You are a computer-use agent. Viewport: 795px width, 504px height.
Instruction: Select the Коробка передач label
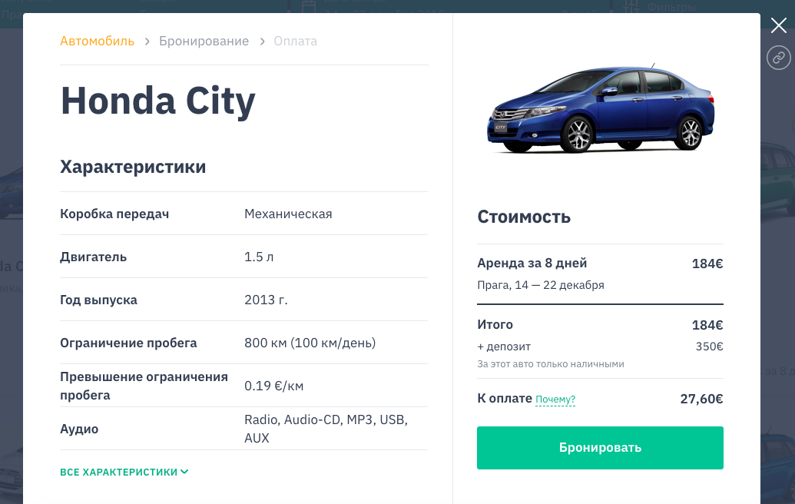coord(114,214)
